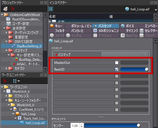The height and width of the screenshot is (128, 158).
Task: Toggle the inspector list view icon
Action: tap(51, 9)
